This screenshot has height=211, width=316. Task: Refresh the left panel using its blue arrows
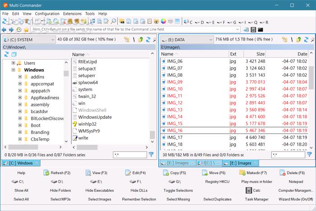148,40
